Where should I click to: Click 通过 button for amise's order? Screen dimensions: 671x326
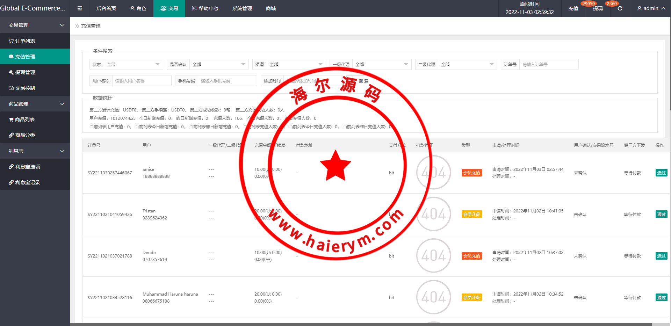point(661,173)
